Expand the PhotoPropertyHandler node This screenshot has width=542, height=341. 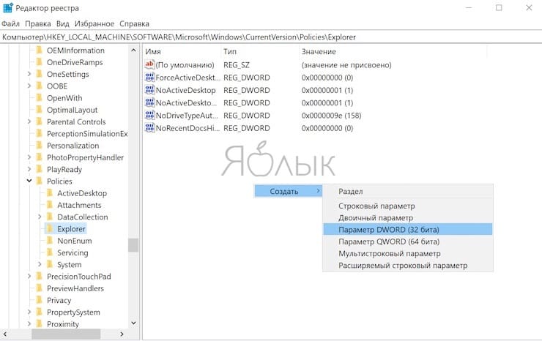pos(29,157)
